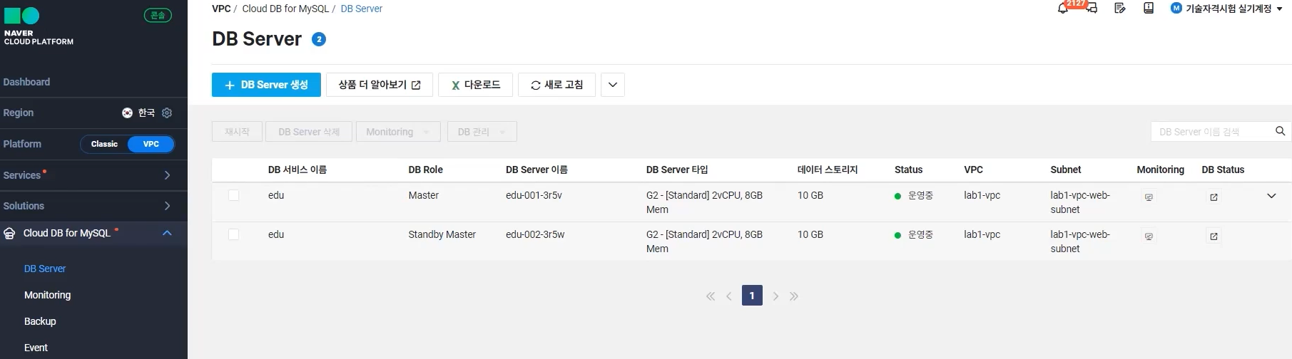The width and height of the screenshot is (1292, 359).
Task: Switch platform to VPC
Action: [x=151, y=144]
